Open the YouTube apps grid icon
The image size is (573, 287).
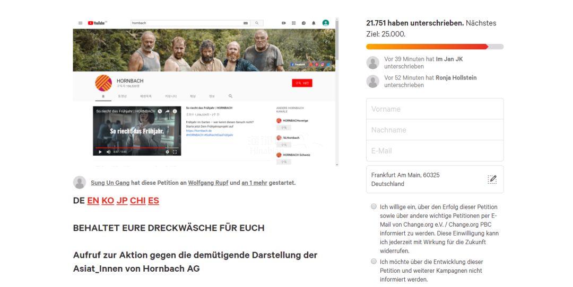tap(294, 23)
